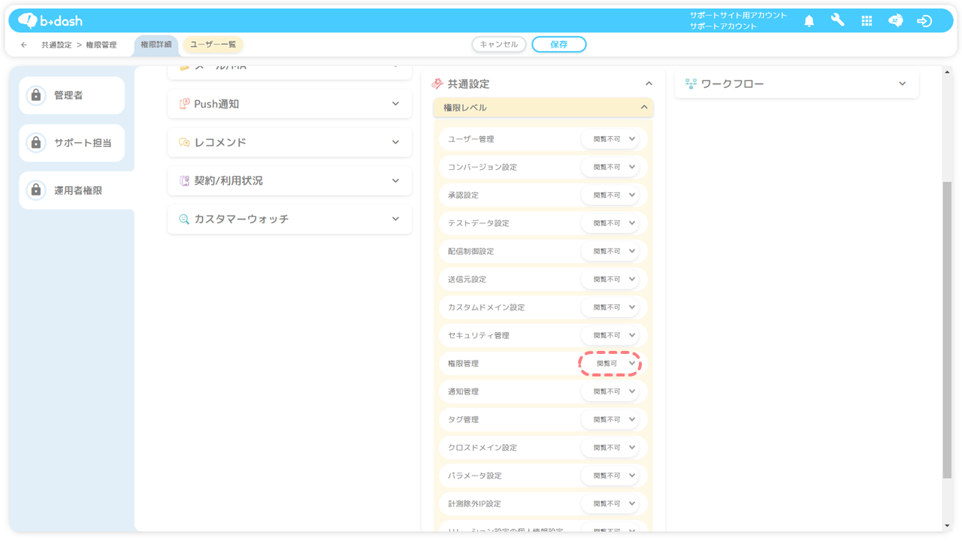Open the 通知管理 permission dropdown
Image resolution: width=962 pixels, height=541 pixels.
[610, 391]
